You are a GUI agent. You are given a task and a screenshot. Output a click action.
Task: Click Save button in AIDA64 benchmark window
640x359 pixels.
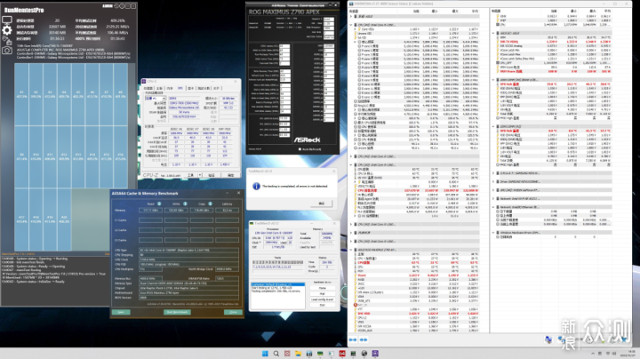121,312
